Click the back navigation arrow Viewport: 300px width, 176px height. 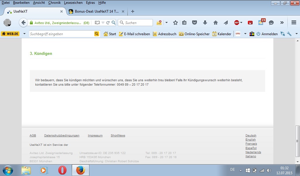(x=23, y=23)
